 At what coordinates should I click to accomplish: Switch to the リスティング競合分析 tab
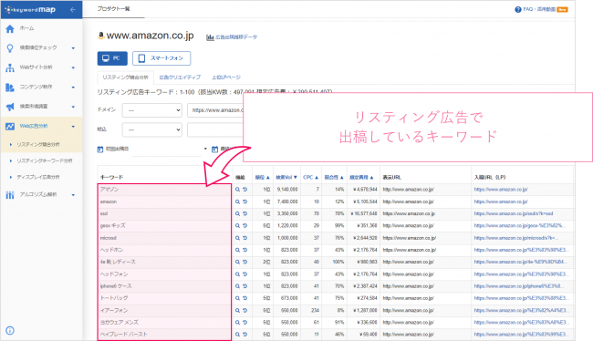(x=126, y=77)
